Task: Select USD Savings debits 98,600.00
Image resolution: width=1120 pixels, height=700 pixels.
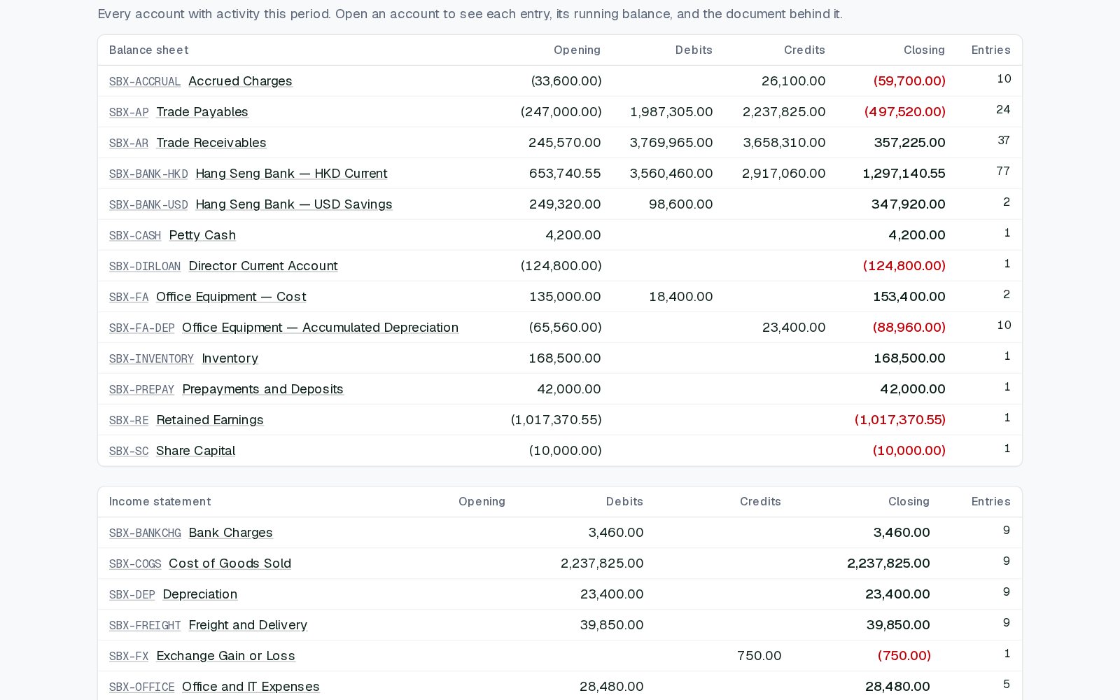Action: 681,204
